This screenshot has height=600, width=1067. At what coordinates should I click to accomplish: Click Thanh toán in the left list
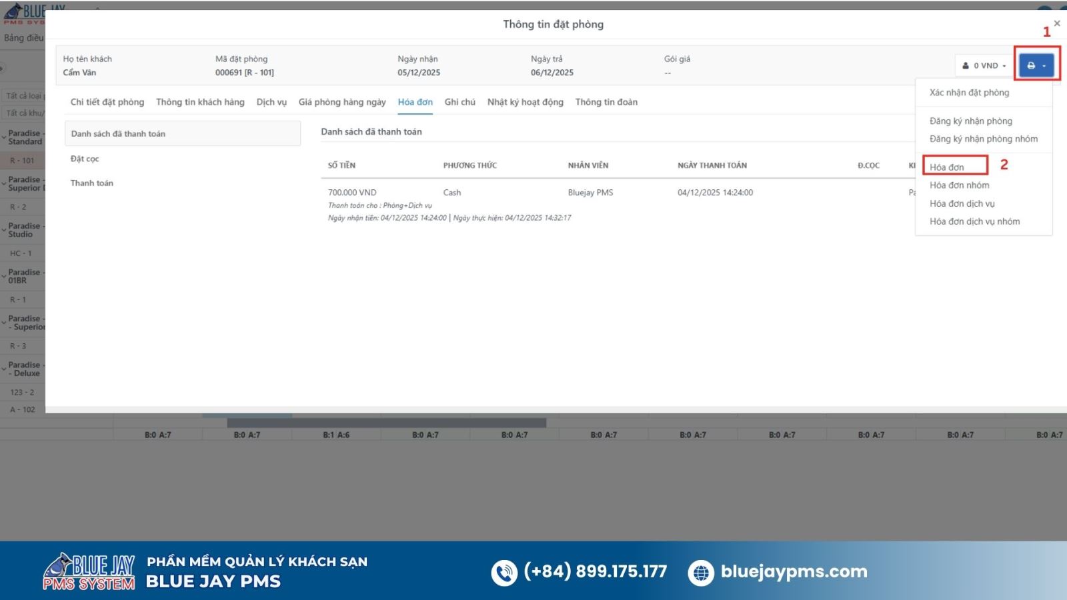[92, 183]
